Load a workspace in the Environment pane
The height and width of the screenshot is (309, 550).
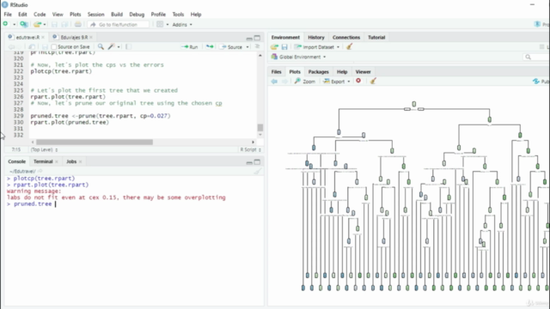(274, 47)
